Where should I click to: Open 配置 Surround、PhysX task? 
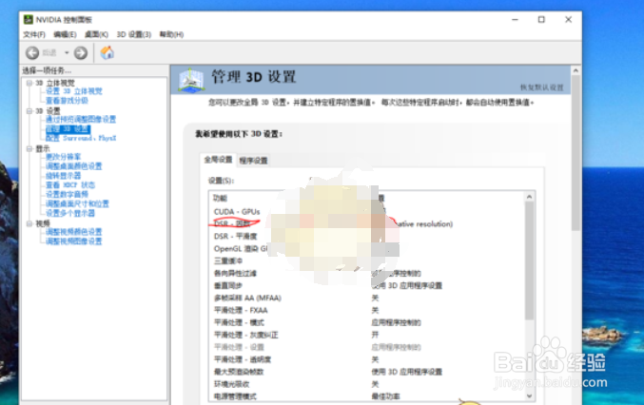[x=81, y=138]
